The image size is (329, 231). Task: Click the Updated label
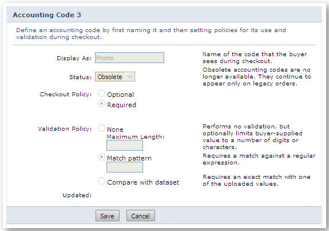pos(77,195)
